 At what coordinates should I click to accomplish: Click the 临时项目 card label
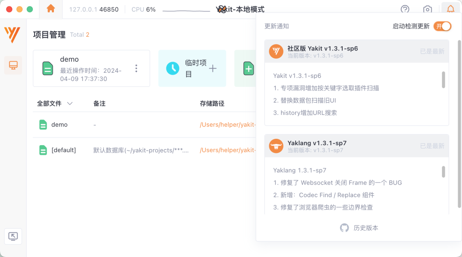pyautogui.click(x=195, y=69)
